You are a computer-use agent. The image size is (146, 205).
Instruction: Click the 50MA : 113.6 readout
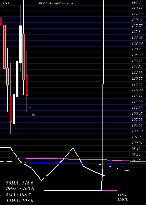tap(20, 183)
